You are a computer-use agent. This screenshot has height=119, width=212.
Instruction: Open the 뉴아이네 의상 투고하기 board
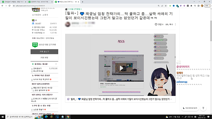[x=41, y=80]
